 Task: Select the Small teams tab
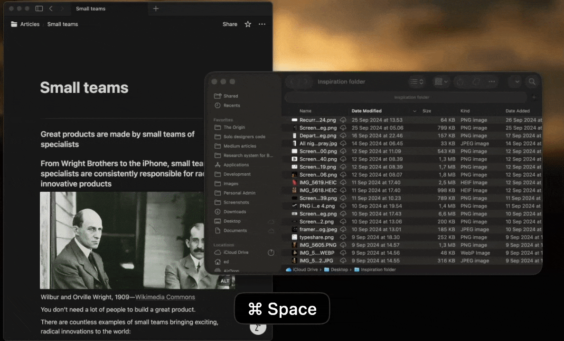[91, 9]
